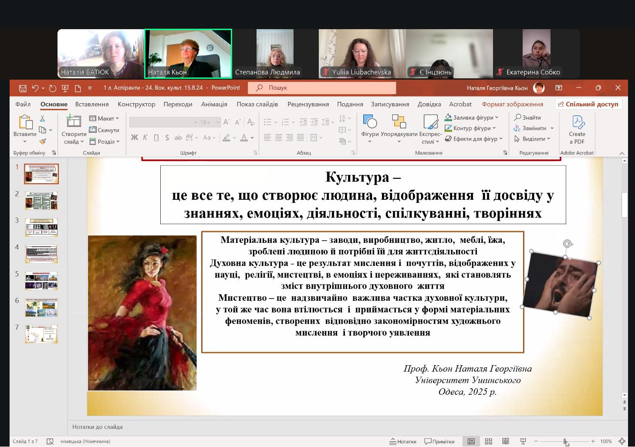Open reading view from status bar
Screen dimensions: 635x447
(x=506, y=441)
